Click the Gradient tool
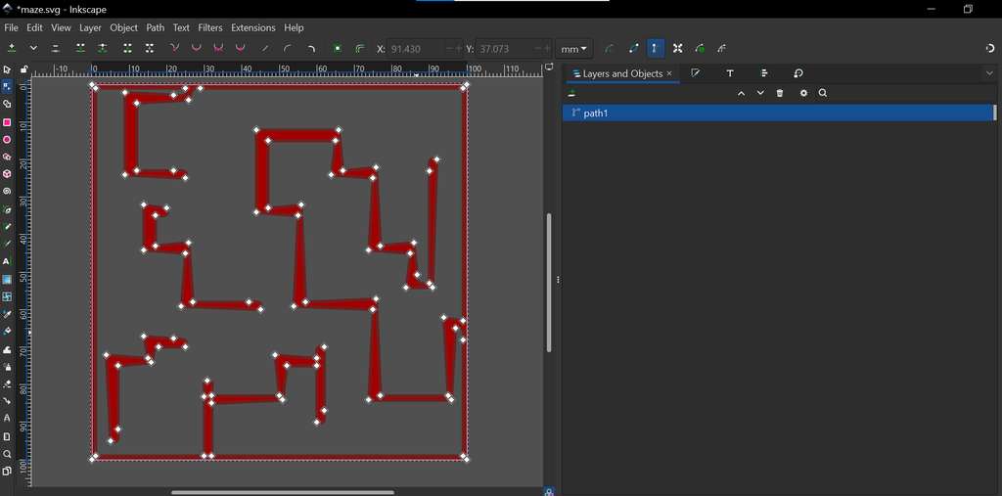Viewport: 1002px width, 496px height. (x=7, y=280)
